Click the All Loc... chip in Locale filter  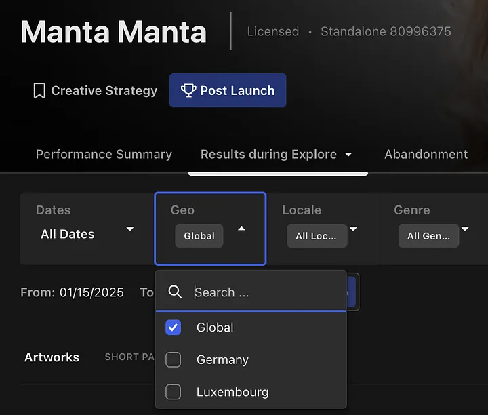coord(316,236)
